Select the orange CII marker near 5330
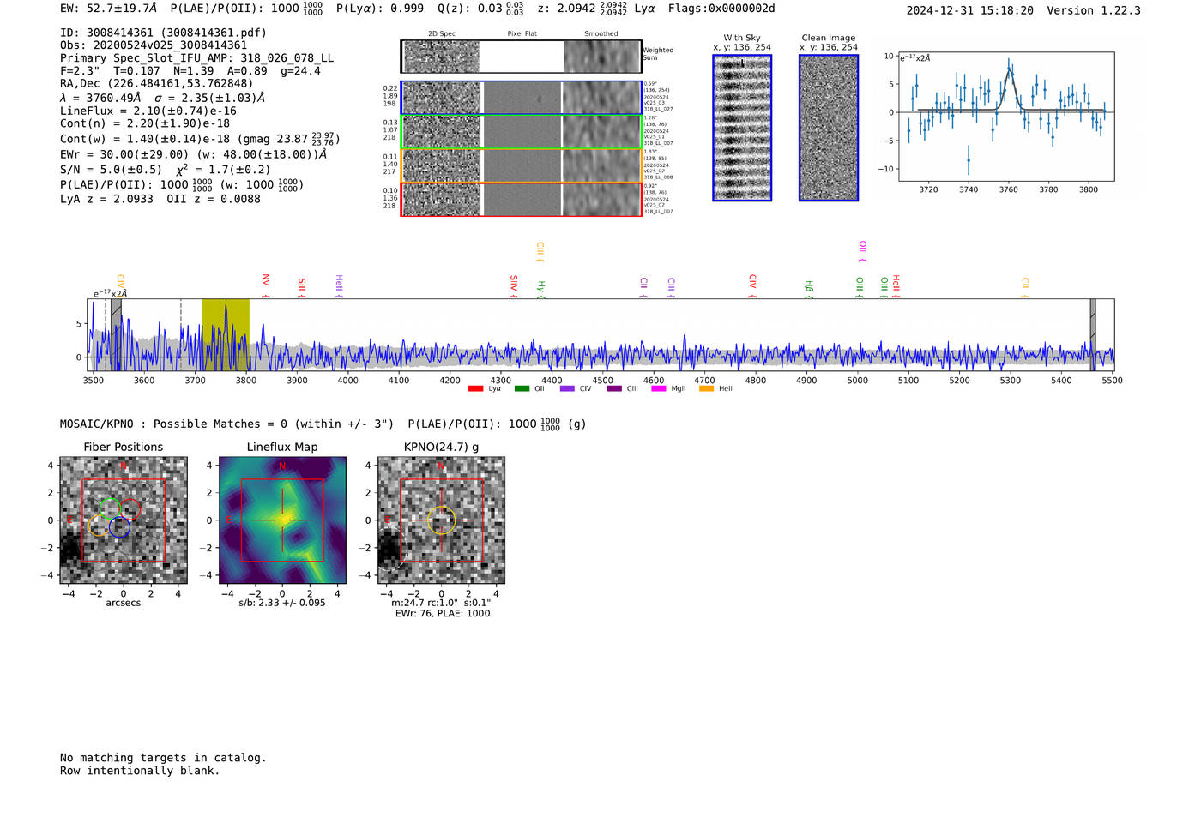 click(x=1025, y=288)
